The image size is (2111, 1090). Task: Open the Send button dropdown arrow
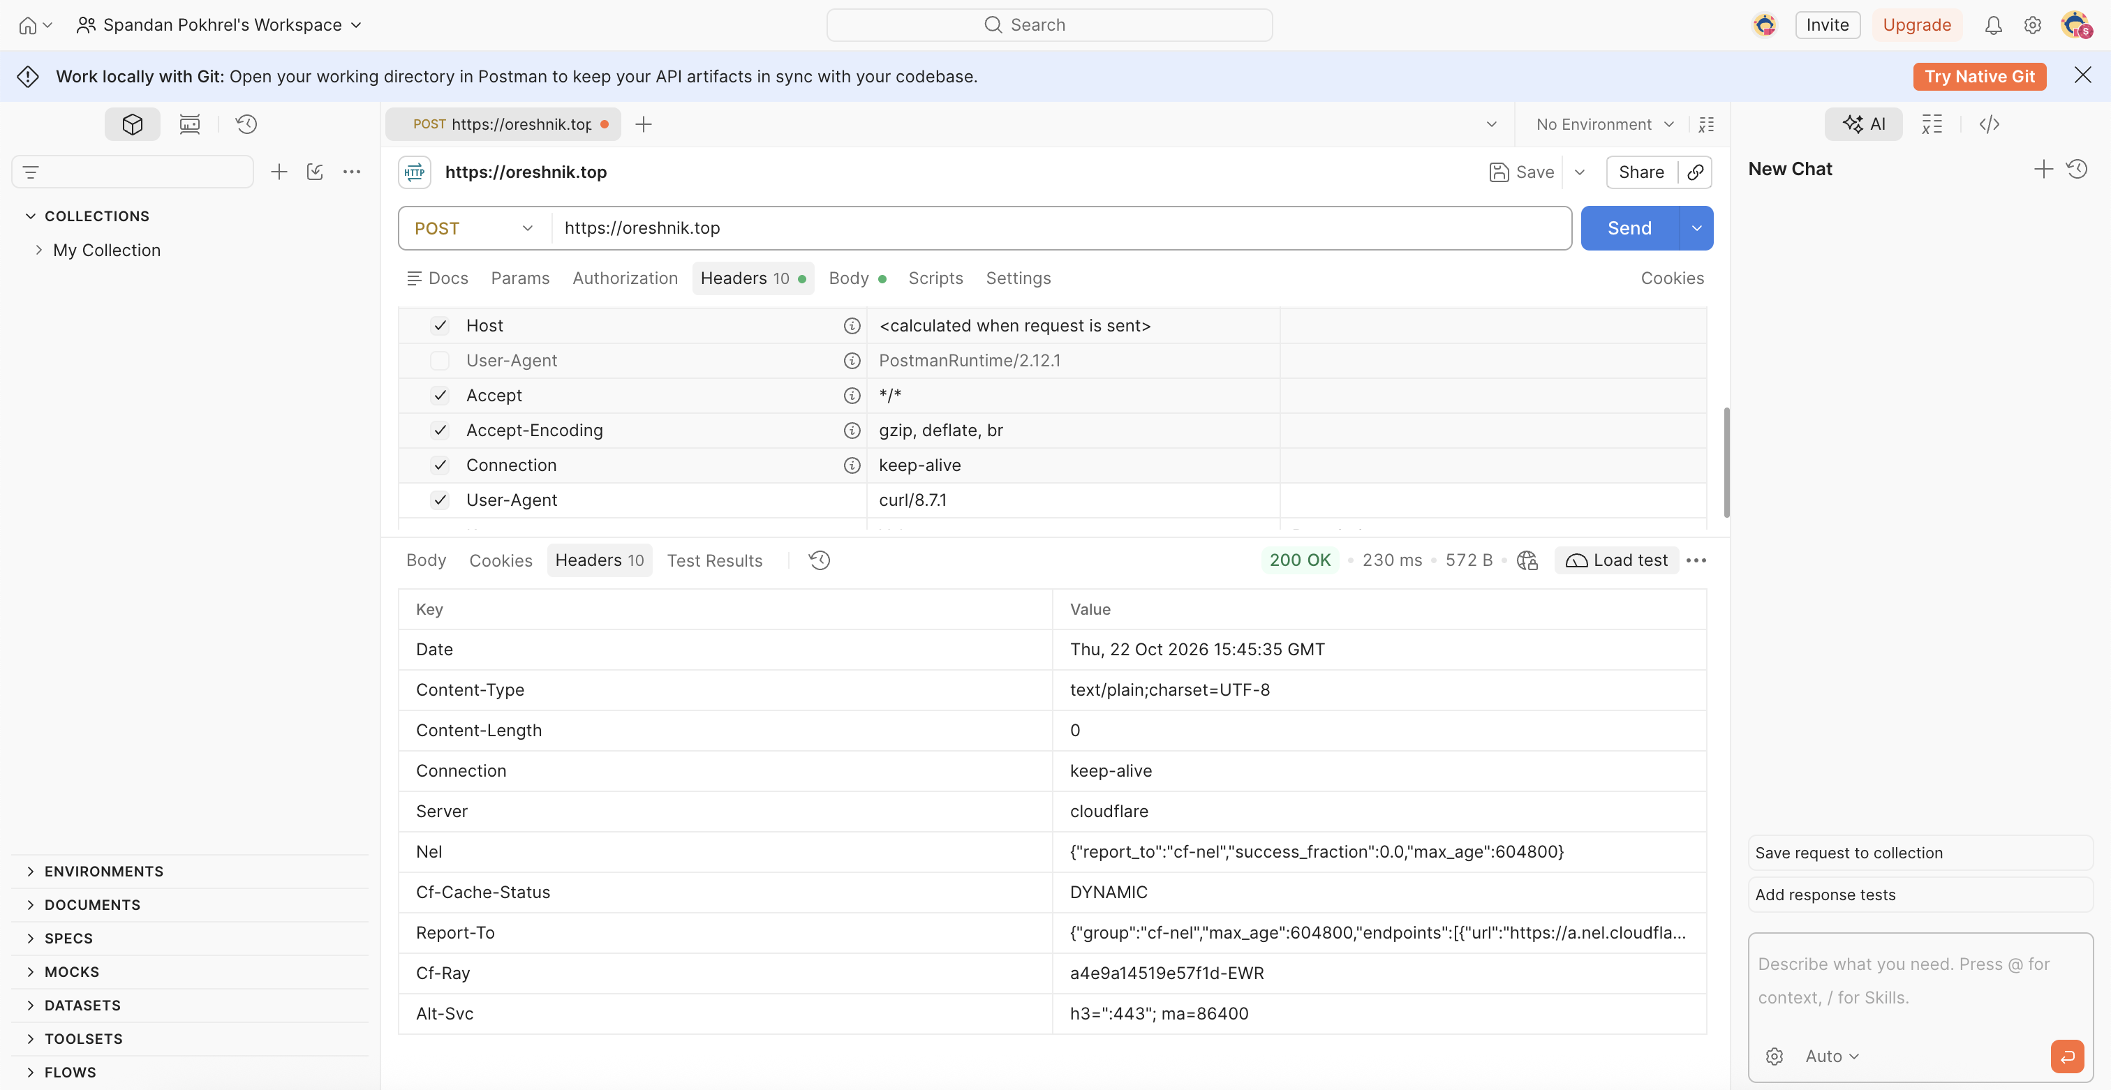(1696, 228)
